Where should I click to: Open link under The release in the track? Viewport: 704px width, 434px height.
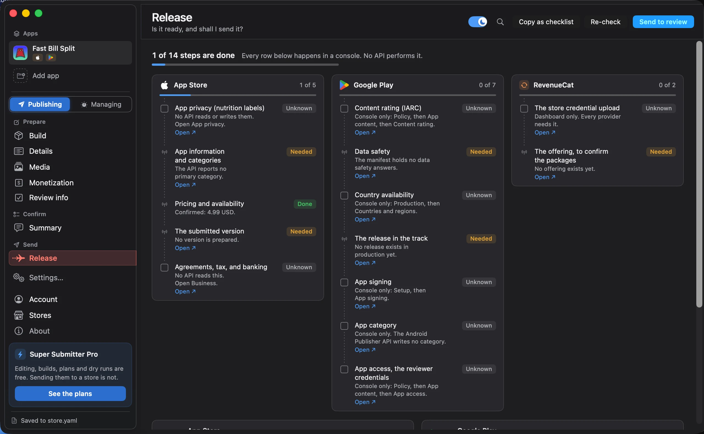(x=365, y=263)
